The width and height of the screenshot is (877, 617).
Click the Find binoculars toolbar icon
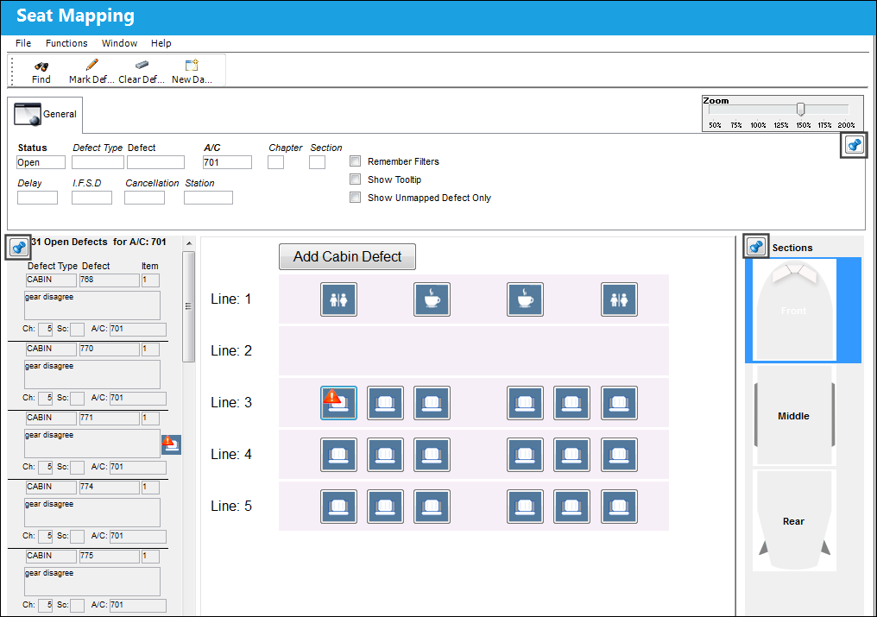[x=41, y=66]
